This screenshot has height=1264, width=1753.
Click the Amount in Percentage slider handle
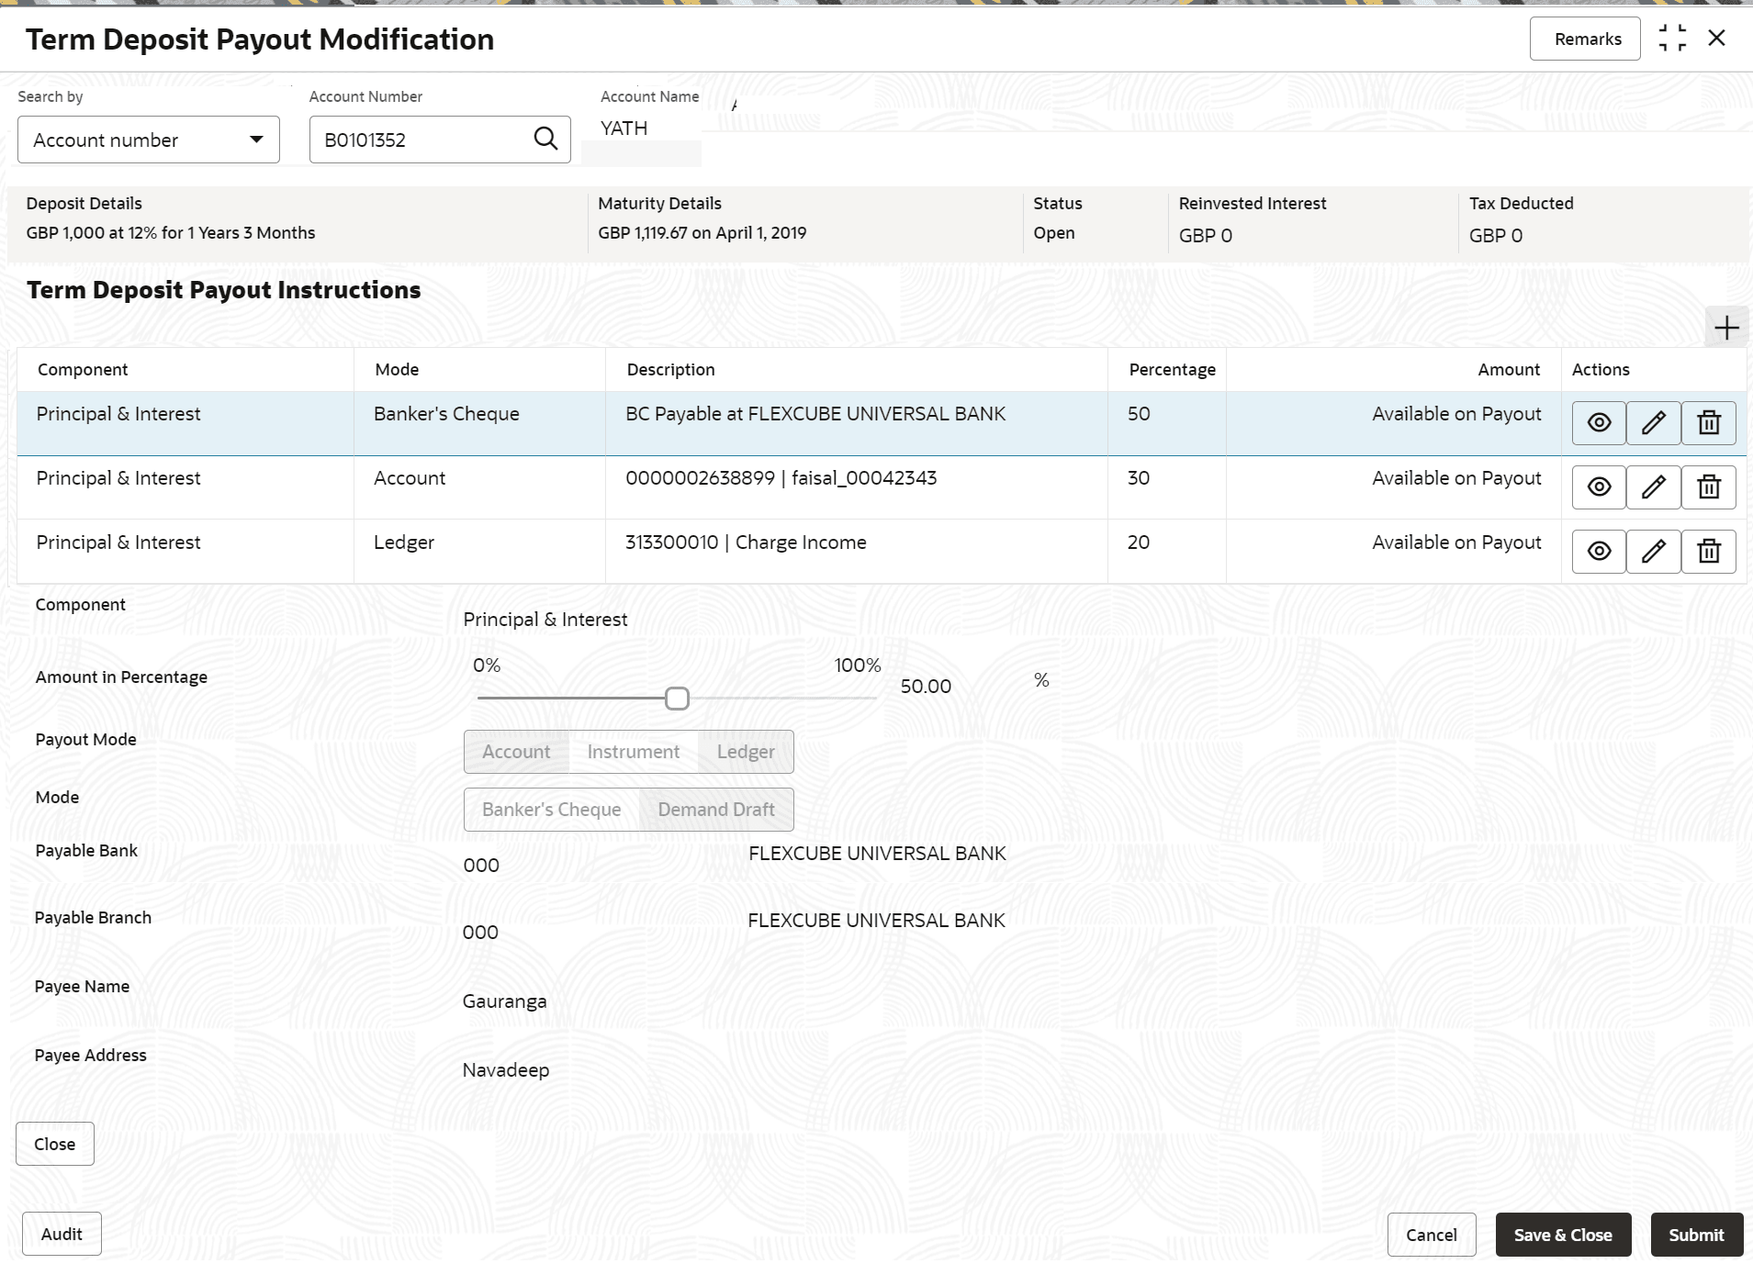(677, 699)
